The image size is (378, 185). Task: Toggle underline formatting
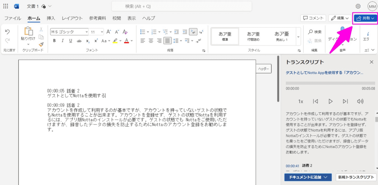coord(71,41)
